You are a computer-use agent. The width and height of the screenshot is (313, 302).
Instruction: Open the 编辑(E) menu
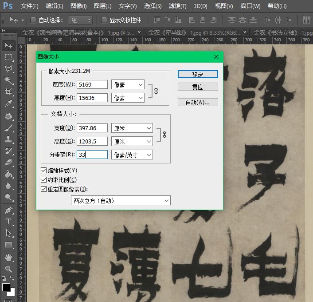tap(54, 6)
